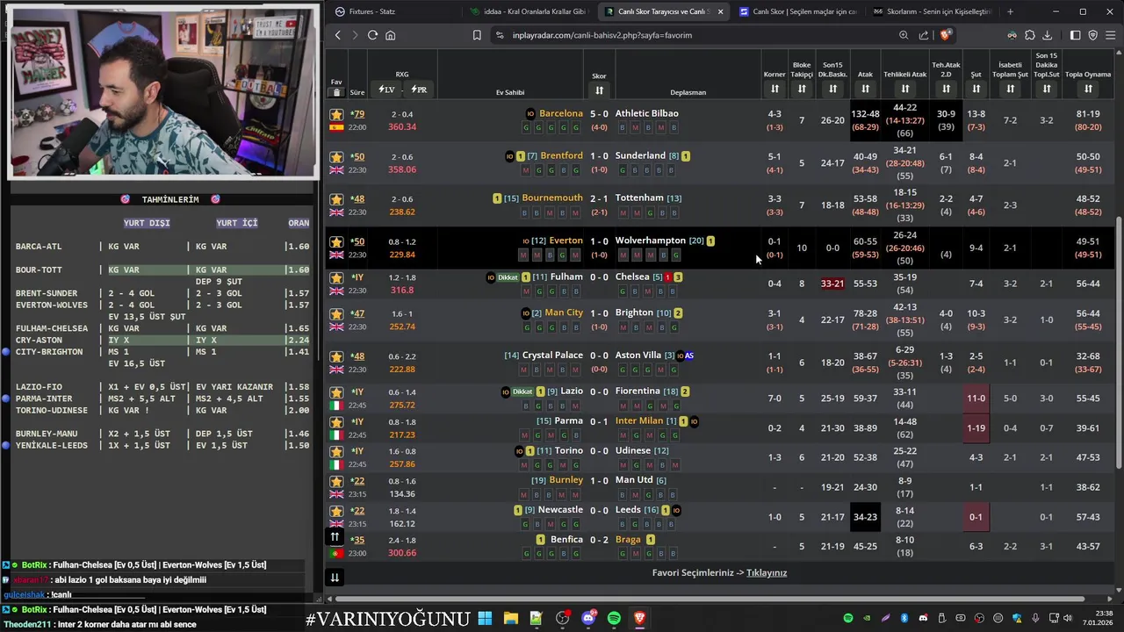The width and height of the screenshot is (1124, 632).
Task: Sort by Teh.Atak 2.D column arrows
Action: (x=946, y=89)
